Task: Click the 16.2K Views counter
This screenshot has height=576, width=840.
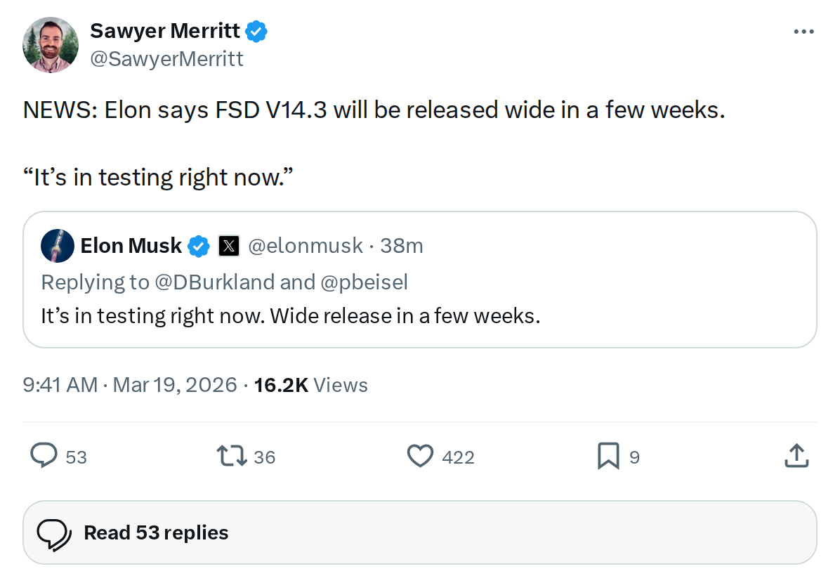Action: pyautogui.click(x=309, y=385)
